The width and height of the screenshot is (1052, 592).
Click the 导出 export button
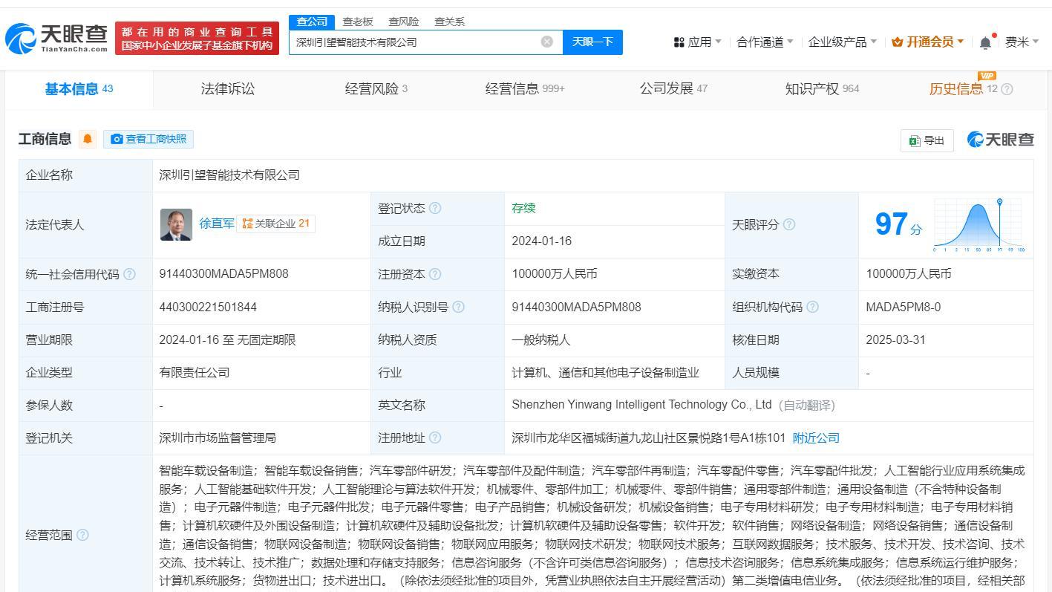(927, 140)
